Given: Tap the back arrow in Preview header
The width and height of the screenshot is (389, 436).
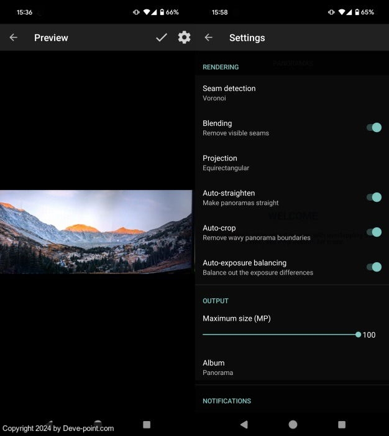Looking at the screenshot, I should click(x=14, y=38).
